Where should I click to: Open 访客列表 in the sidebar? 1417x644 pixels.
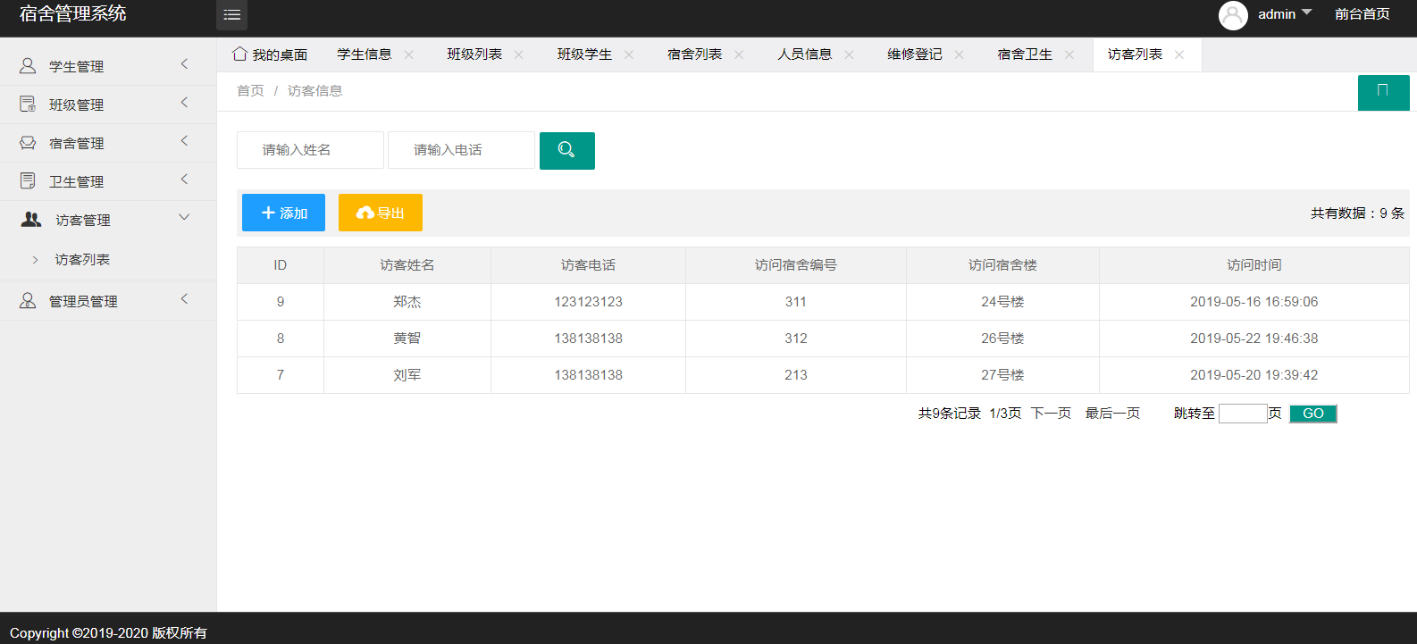point(82,259)
